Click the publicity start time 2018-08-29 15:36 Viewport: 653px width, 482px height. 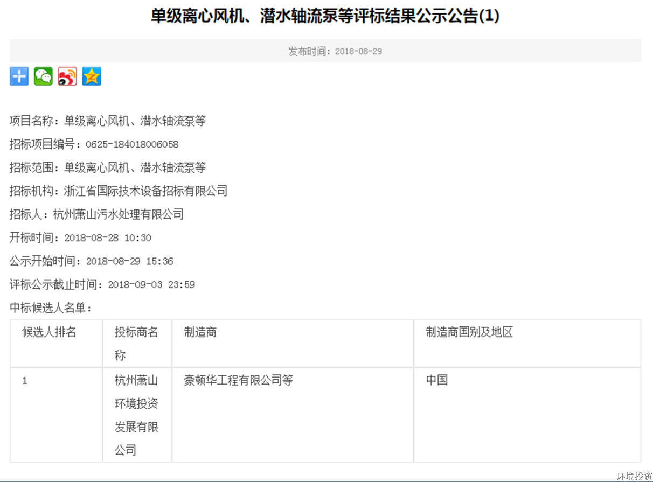[129, 261]
